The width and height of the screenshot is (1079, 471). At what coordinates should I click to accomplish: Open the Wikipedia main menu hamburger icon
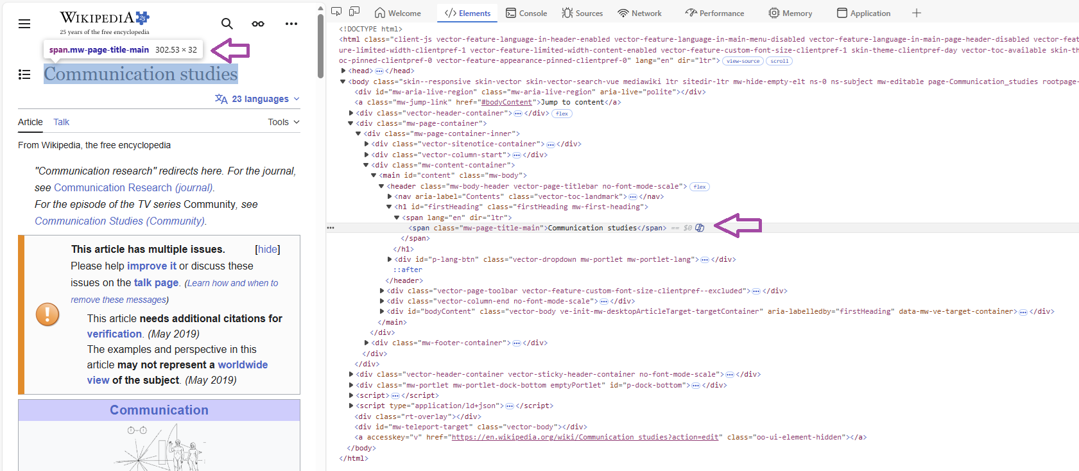pos(24,24)
